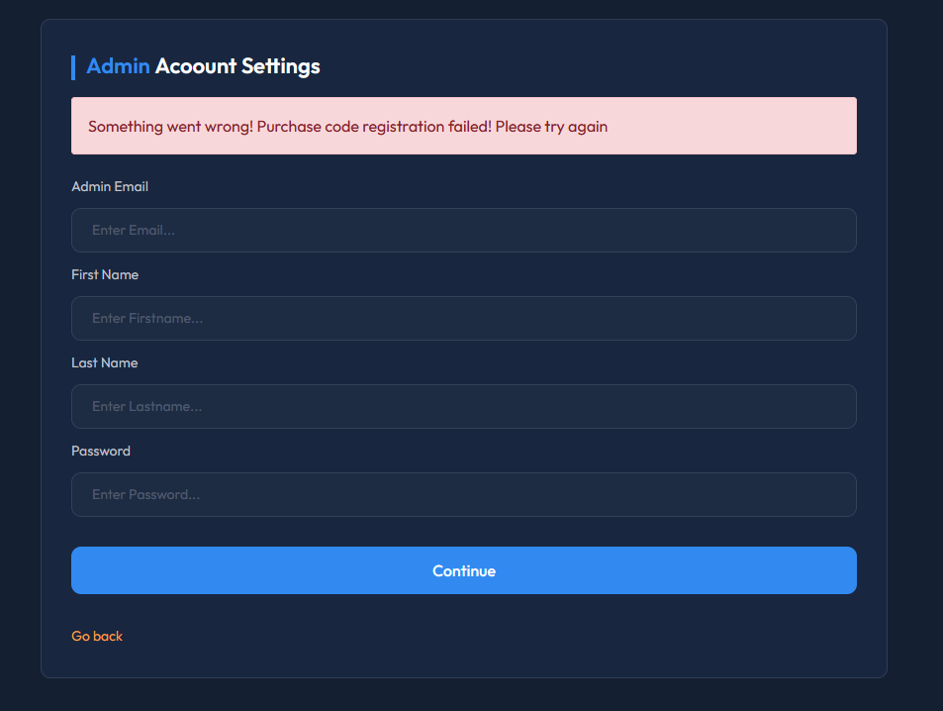Click the Admin Email input field
943x711 pixels.
(463, 230)
